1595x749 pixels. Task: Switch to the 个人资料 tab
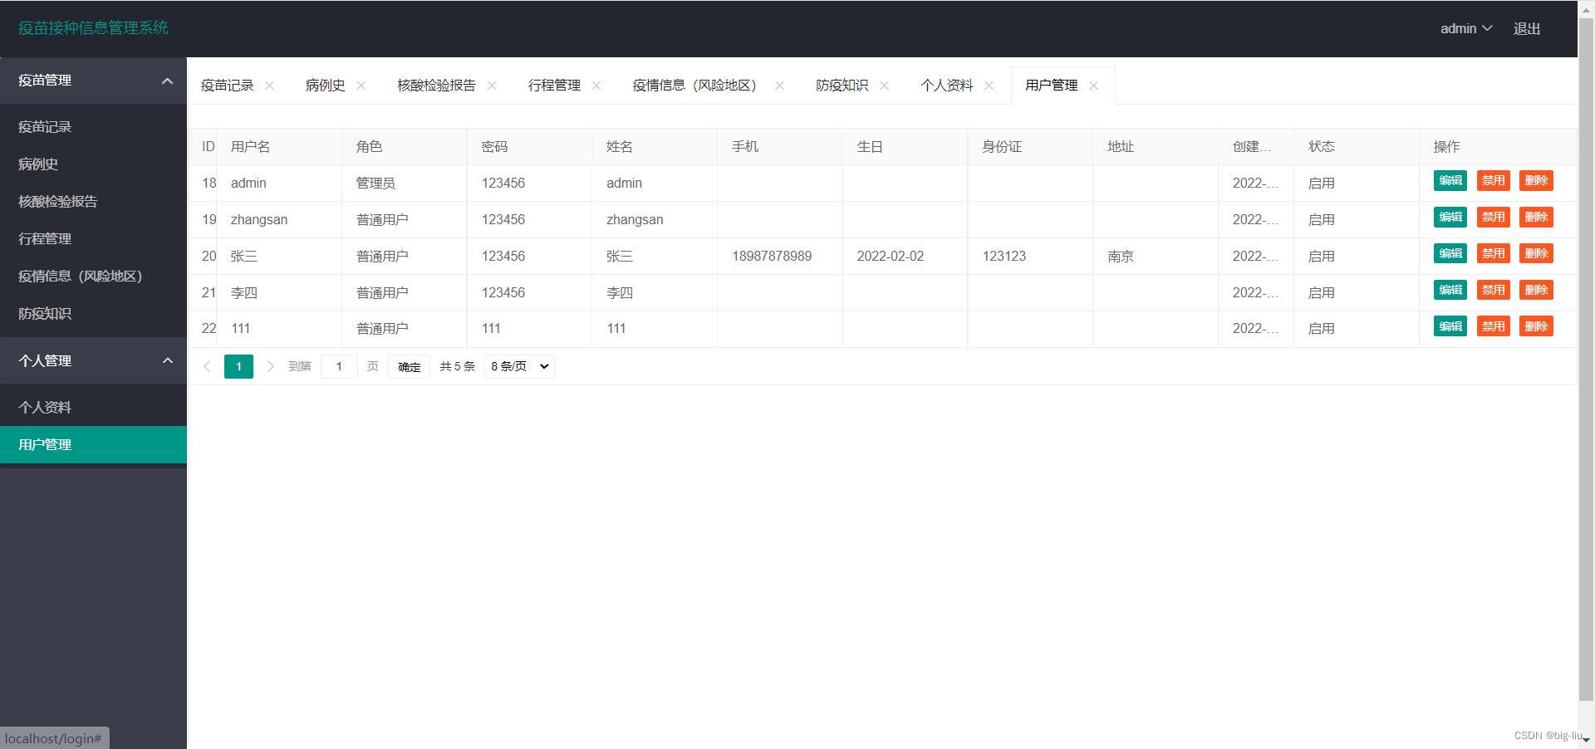point(946,86)
